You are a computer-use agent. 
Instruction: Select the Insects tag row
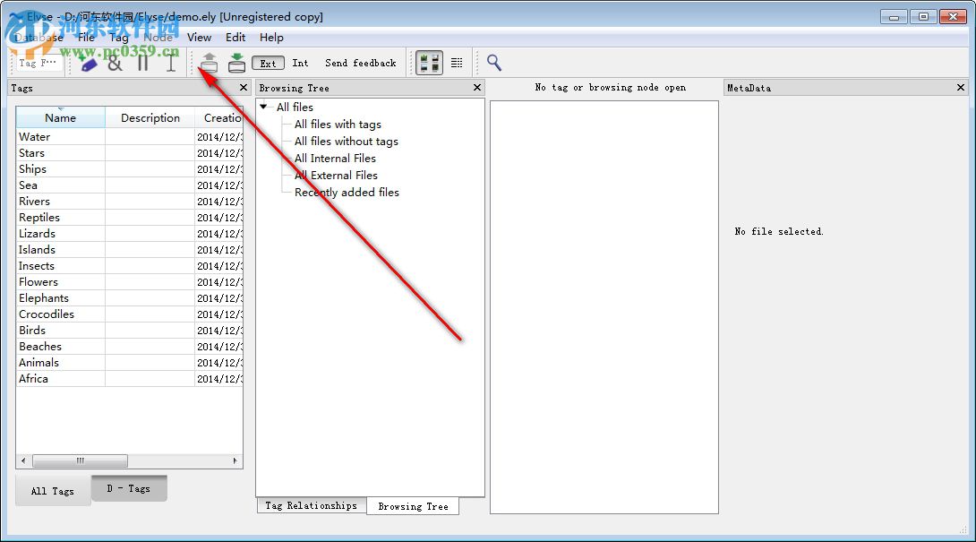click(130, 266)
